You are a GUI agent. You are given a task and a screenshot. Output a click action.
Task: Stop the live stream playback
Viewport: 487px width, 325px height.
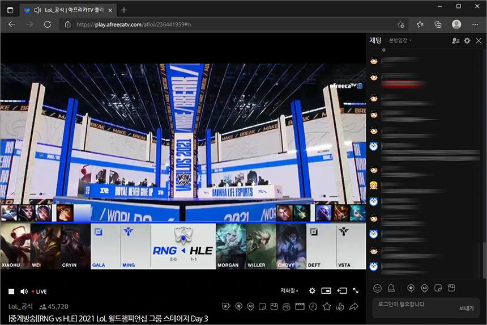(11, 292)
